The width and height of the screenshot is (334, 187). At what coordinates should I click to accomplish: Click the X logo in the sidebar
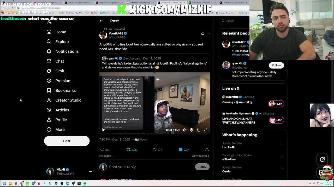click(49, 22)
